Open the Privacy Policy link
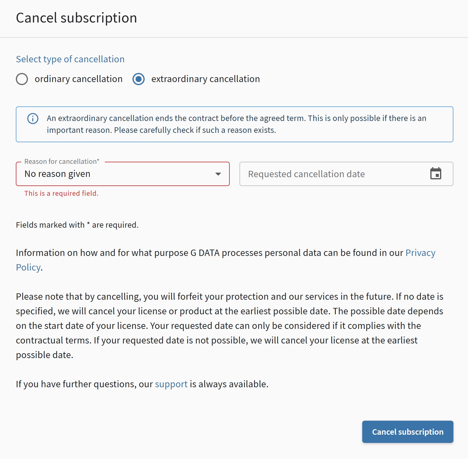Screen dimensions: 468x459 pyautogui.click(x=420, y=253)
